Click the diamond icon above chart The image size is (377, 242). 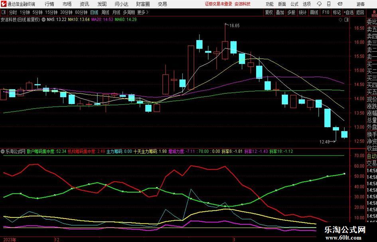[x=340, y=20]
